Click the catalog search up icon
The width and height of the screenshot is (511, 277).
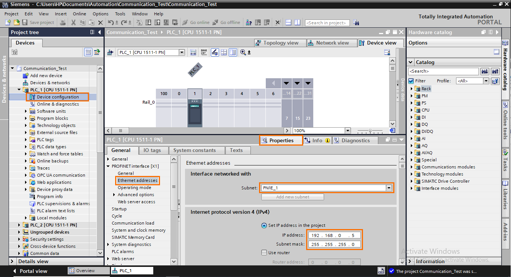[x=495, y=71]
